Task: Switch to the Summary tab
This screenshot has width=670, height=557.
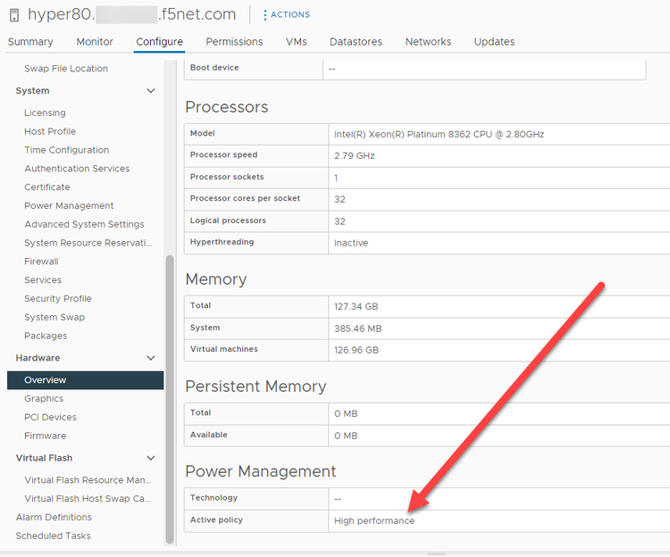Action: point(30,42)
